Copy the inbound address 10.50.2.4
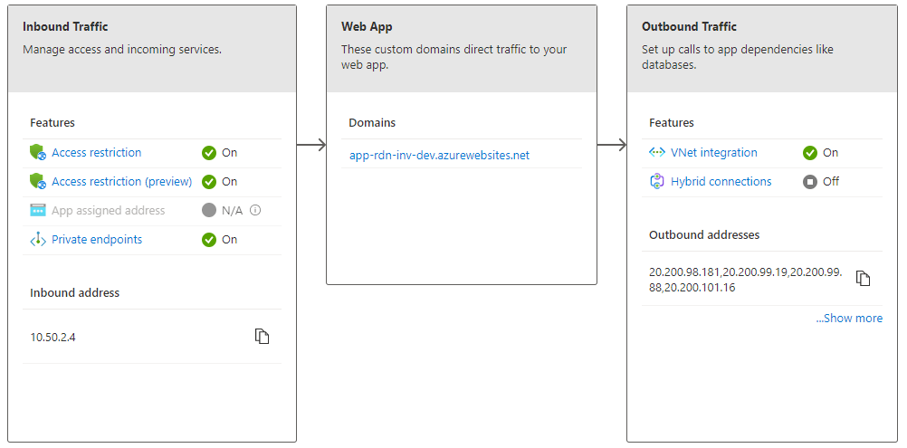 pos(262,337)
